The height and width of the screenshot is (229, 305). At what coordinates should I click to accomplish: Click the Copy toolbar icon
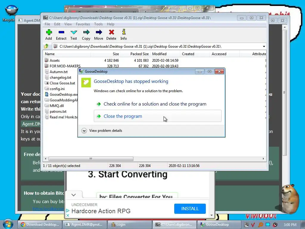[x=86, y=35]
